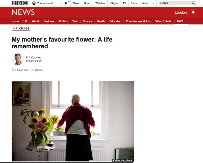Expand the top bar More dropdown arrow

tap(154, 3)
